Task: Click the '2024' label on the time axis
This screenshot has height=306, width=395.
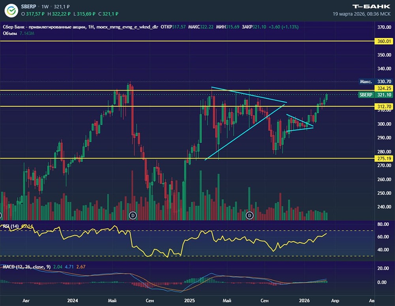Action: 73,300
